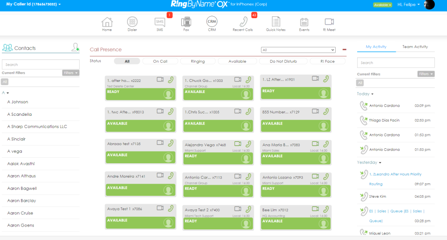Start video with Andre Moreira x7141
This screenshot has width=447, height=240.
click(160, 175)
